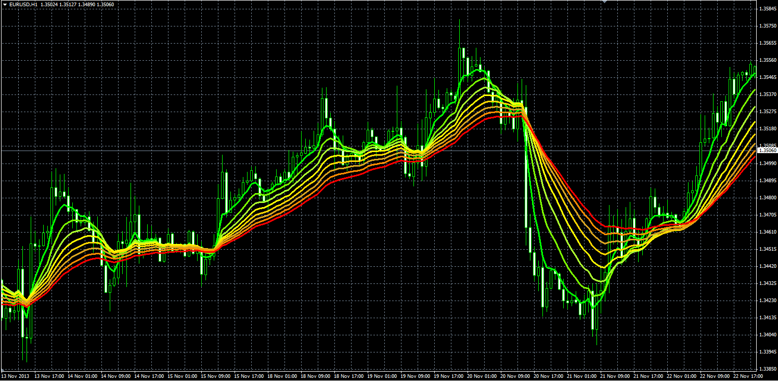Click the 15 Nov 01:00 time label

point(182,376)
